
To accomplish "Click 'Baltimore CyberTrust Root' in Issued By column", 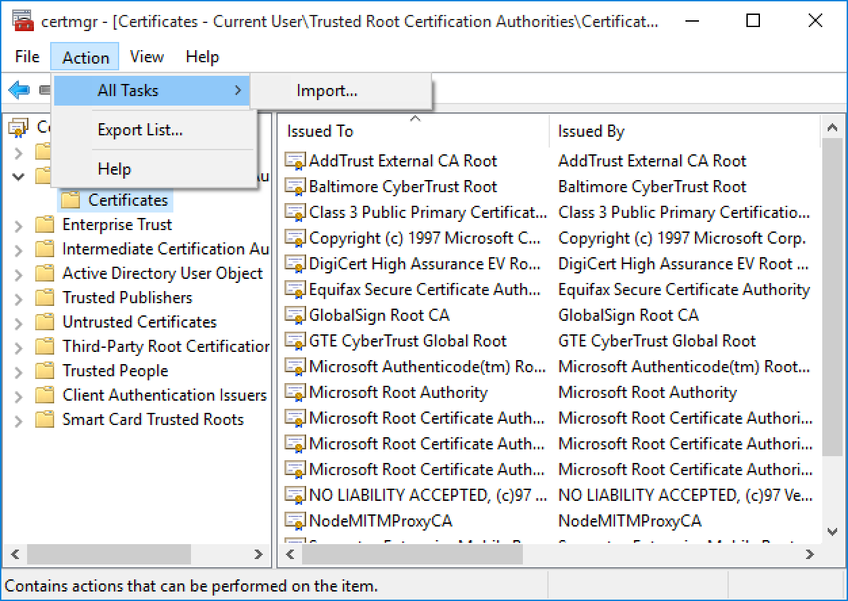I will tap(652, 187).
